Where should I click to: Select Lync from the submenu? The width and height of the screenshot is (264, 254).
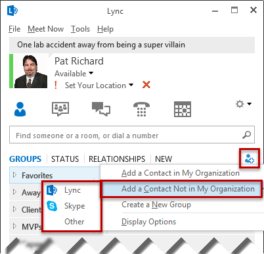click(72, 190)
